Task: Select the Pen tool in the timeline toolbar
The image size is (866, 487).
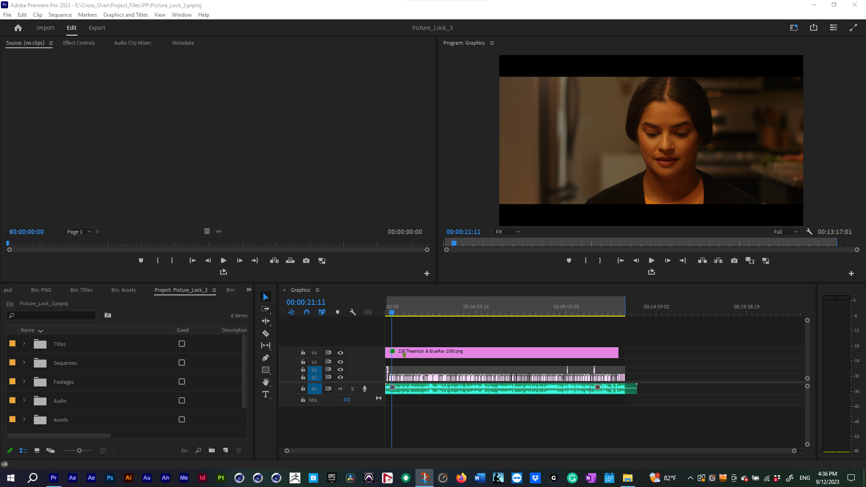Action: [x=266, y=358]
